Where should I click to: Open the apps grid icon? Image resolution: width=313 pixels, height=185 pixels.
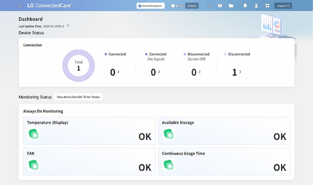pos(267,6)
